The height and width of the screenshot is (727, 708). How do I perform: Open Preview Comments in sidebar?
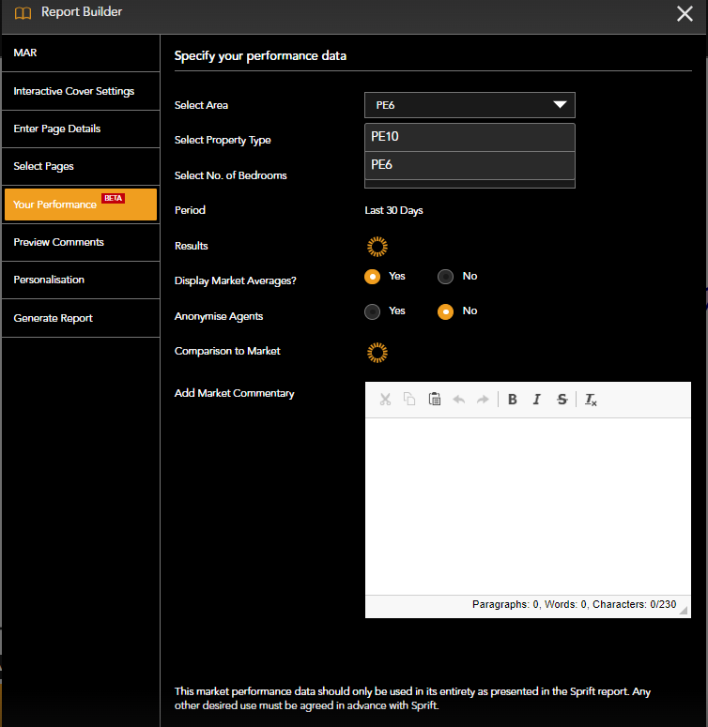tap(59, 242)
